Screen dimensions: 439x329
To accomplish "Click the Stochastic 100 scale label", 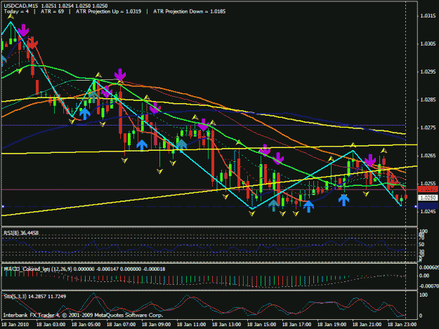I will click(x=424, y=295).
